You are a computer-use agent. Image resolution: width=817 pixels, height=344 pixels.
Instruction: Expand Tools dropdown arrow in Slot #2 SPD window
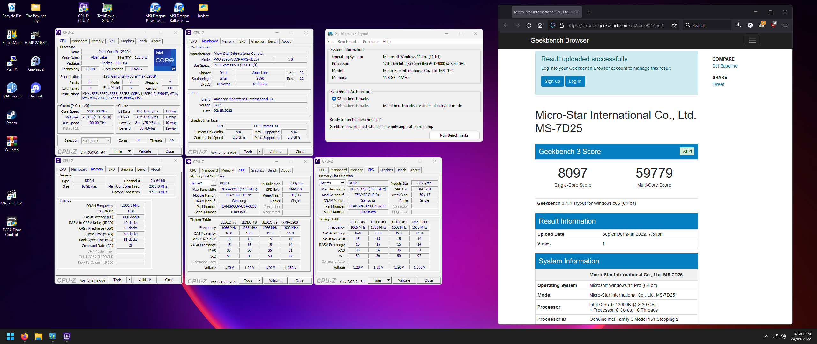(259, 281)
